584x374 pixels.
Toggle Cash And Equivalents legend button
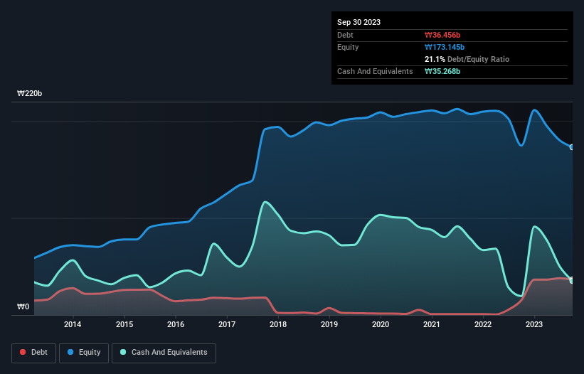point(164,353)
